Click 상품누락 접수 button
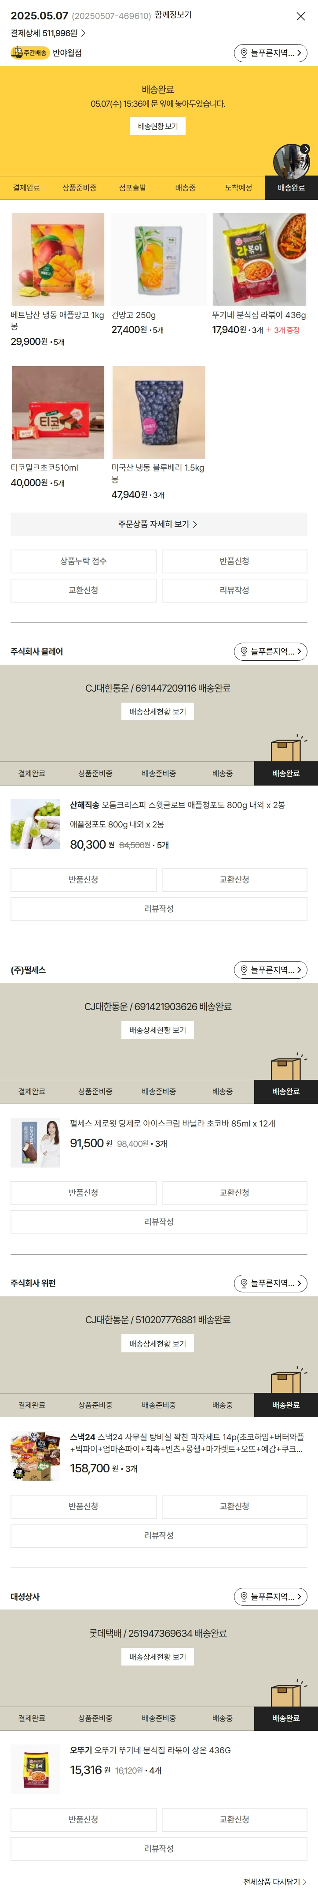This screenshot has height=1894, width=318. pos(84,562)
